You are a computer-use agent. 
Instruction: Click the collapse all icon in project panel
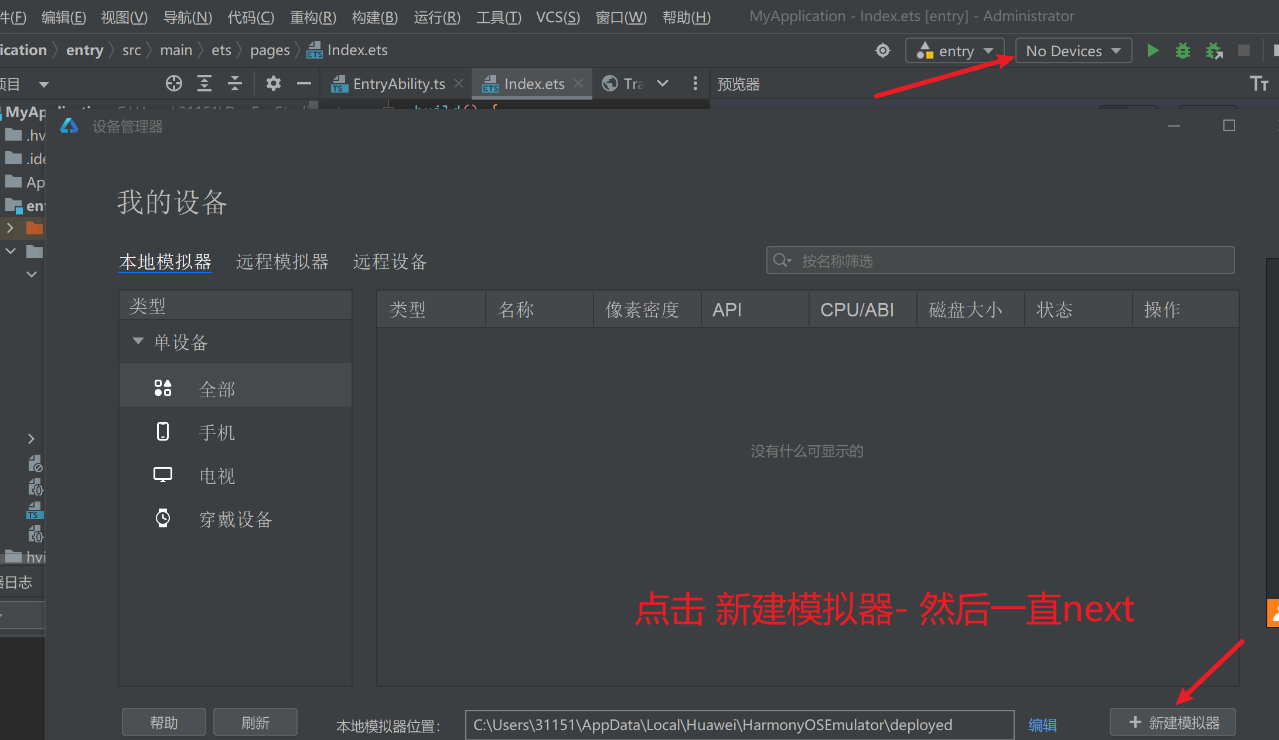[x=235, y=84]
